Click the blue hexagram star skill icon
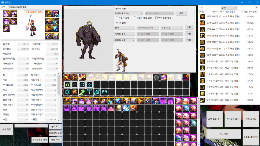The height and width of the screenshot is (146, 260). (x=67, y=92)
